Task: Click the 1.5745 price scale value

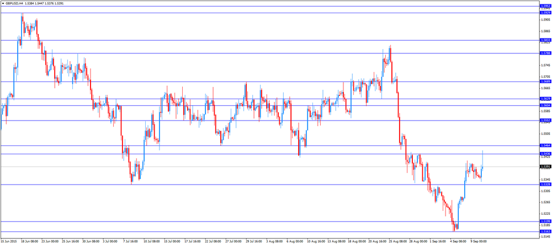Action: pos(546,66)
